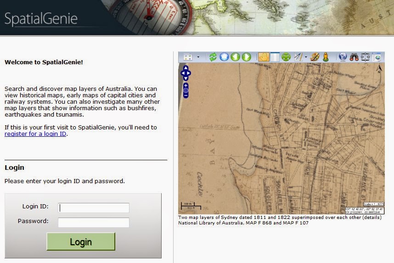Click the green Login button

tap(81, 241)
